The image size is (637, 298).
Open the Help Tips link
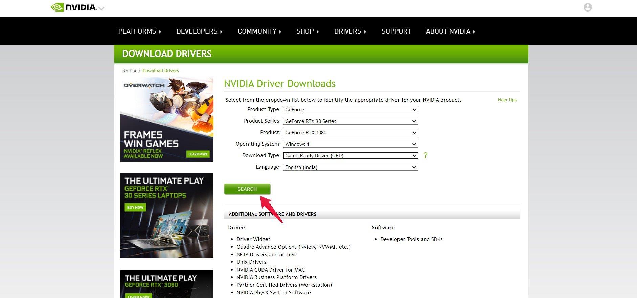click(507, 100)
